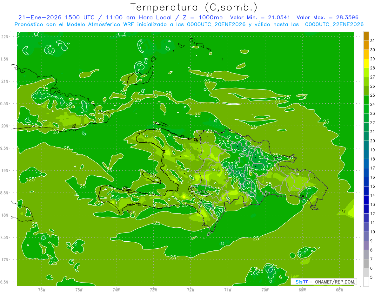381x294 pixels.
Task: Click the latitude label "6.5N"
Action: 5,282
